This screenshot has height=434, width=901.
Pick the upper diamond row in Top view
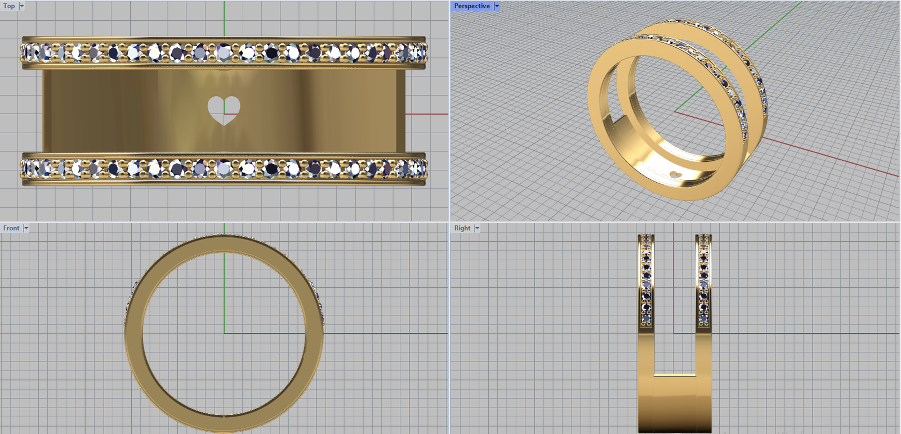pos(224,53)
